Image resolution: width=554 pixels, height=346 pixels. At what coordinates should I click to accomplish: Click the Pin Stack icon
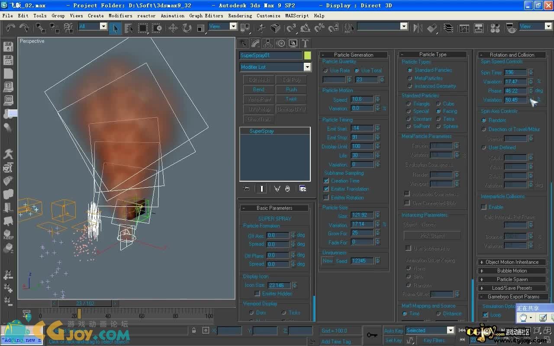pyautogui.click(x=247, y=189)
